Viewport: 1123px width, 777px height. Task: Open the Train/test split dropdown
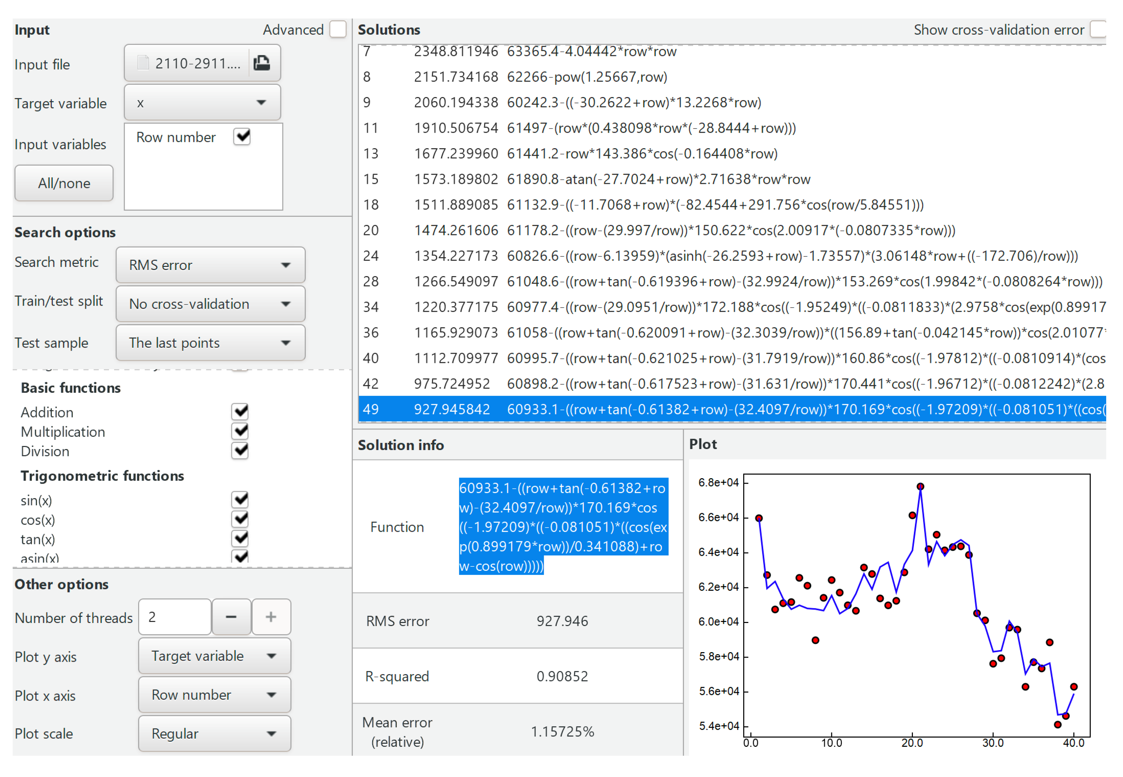[210, 304]
